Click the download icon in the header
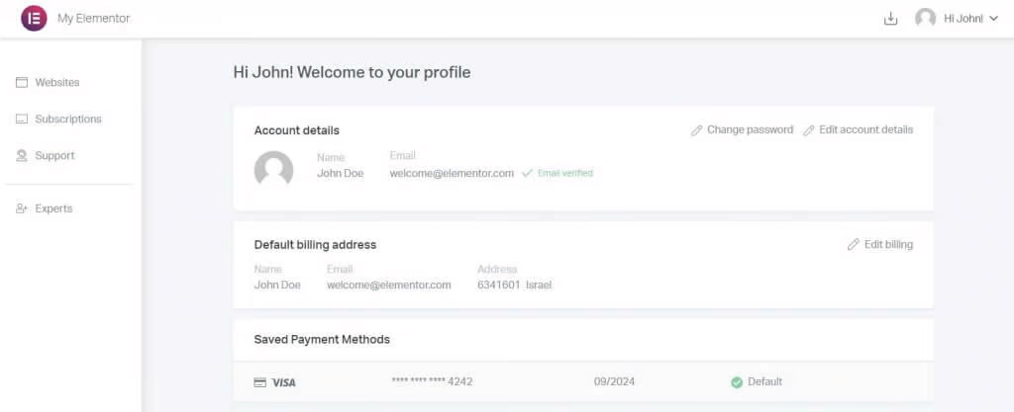The height and width of the screenshot is (412, 1014). (890, 19)
